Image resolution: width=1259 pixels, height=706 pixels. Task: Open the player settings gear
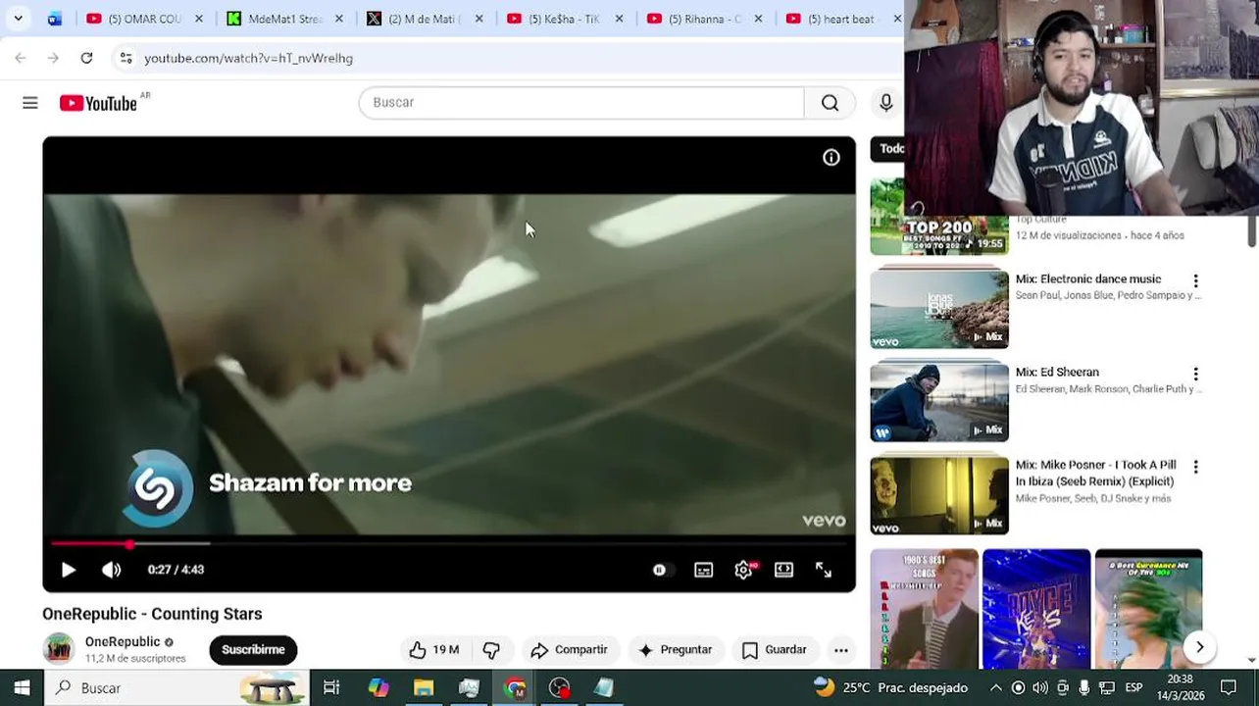tap(744, 570)
